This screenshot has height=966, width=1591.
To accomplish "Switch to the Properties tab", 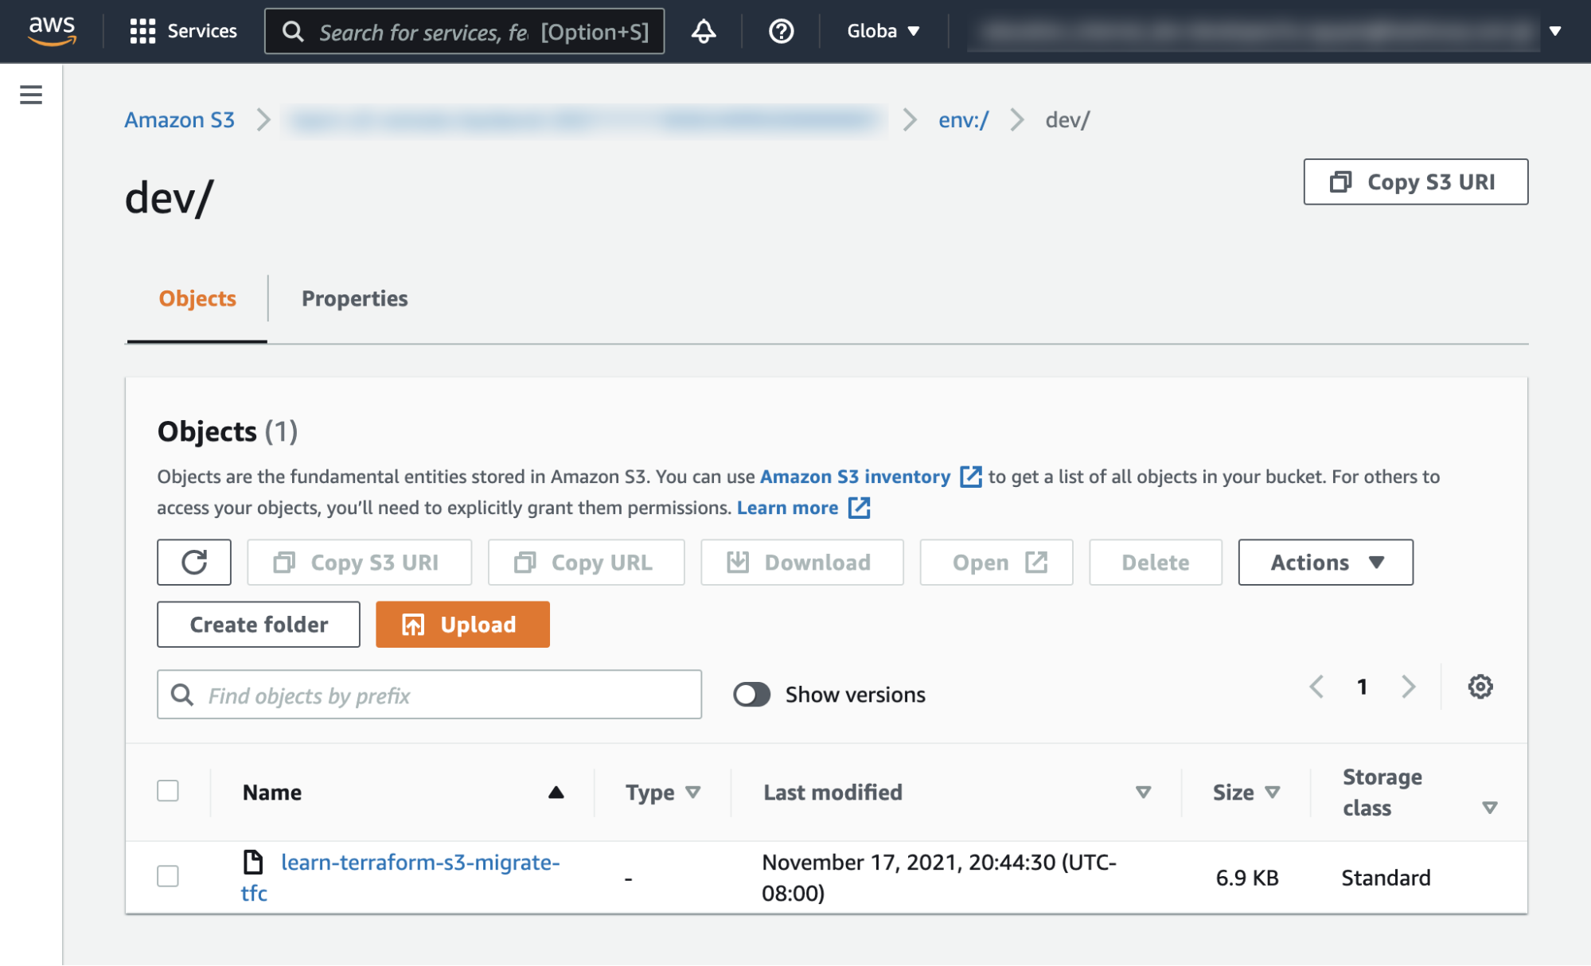I will [x=354, y=298].
